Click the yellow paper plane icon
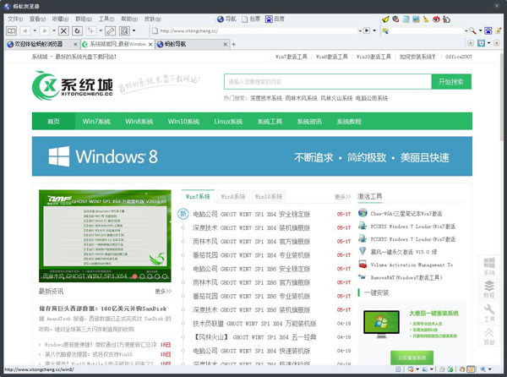 (x=385, y=19)
